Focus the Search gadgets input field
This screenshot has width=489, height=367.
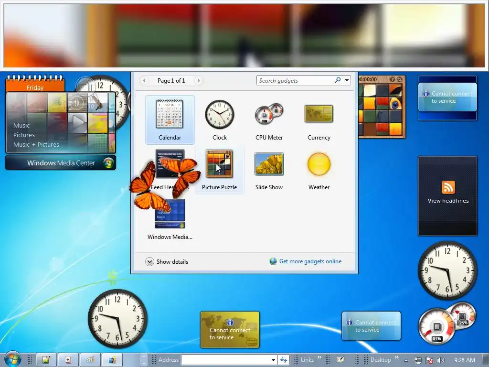coord(296,80)
